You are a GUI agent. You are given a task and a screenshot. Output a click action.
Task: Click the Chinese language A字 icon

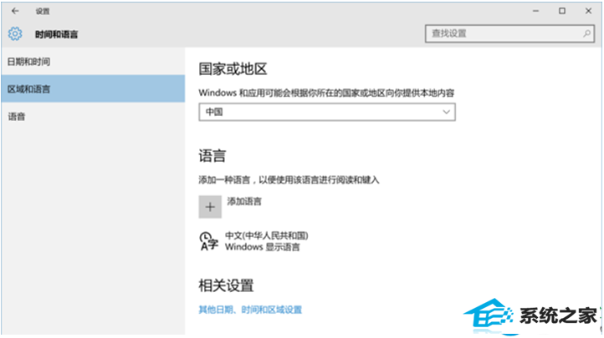[x=209, y=241]
